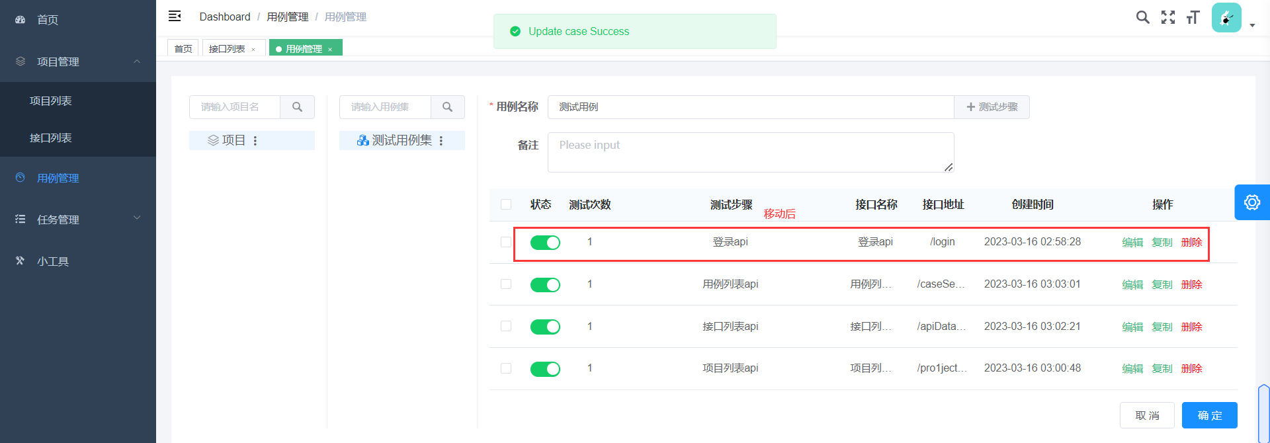Click 删除 on the 接口列表api row
Screen dimensions: 1270x443
pyautogui.click(x=1192, y=327)
